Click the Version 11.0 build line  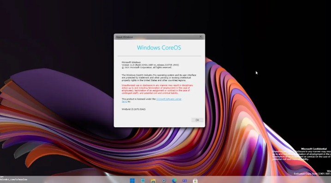(x=150, y=65)
